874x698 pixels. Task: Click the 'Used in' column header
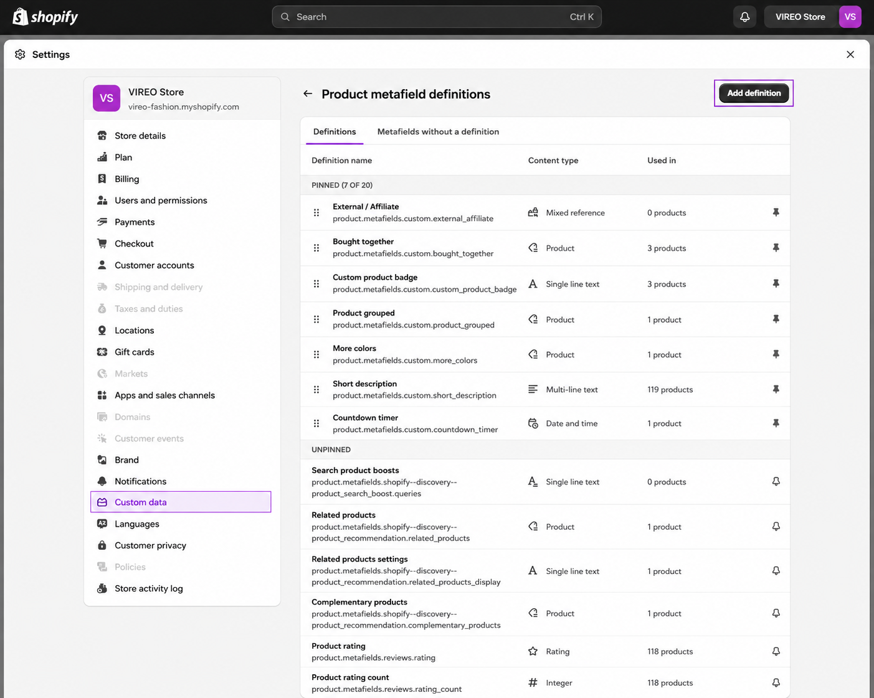click(662, 161)
